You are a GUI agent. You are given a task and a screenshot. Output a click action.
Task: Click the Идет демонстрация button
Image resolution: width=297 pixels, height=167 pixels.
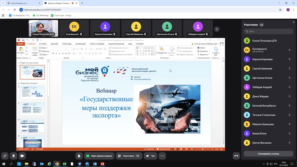(99, 156)
